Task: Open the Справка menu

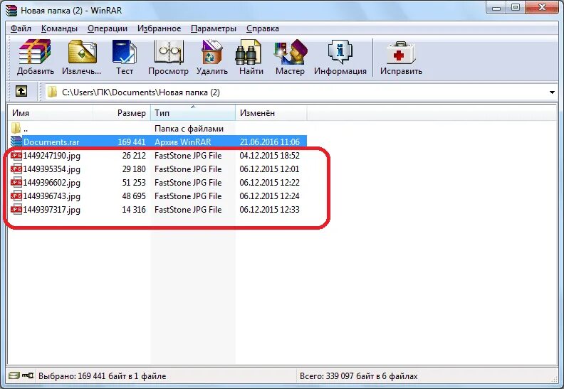Action: coord(263,28)
